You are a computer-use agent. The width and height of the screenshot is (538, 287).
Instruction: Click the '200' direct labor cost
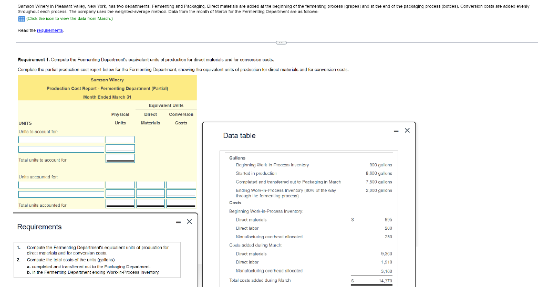(x=388, y=228)
